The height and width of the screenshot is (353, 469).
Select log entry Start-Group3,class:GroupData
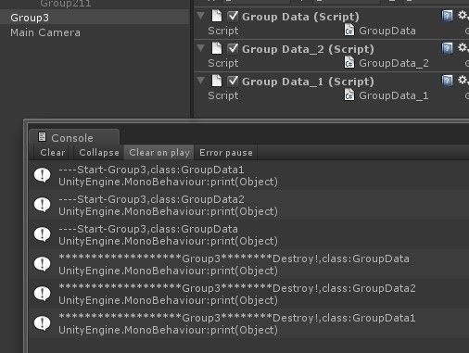249,234
